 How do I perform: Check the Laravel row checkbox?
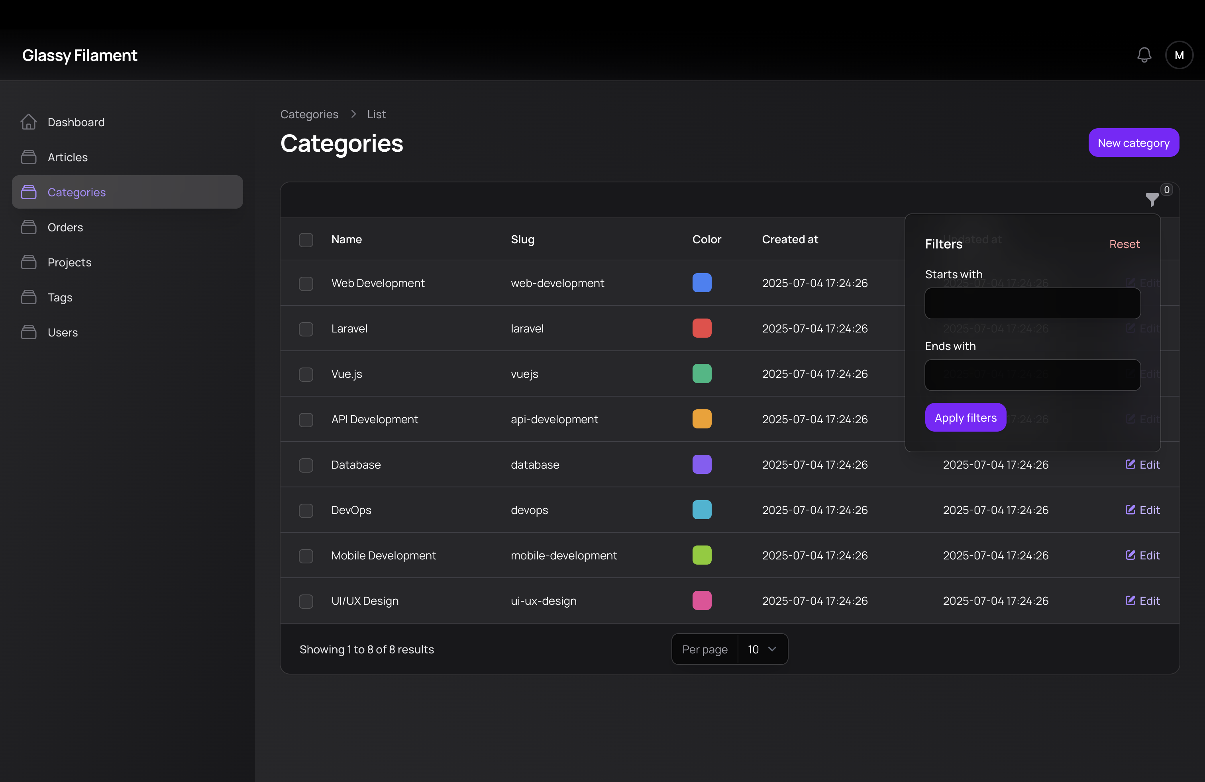tap(306, 329)
